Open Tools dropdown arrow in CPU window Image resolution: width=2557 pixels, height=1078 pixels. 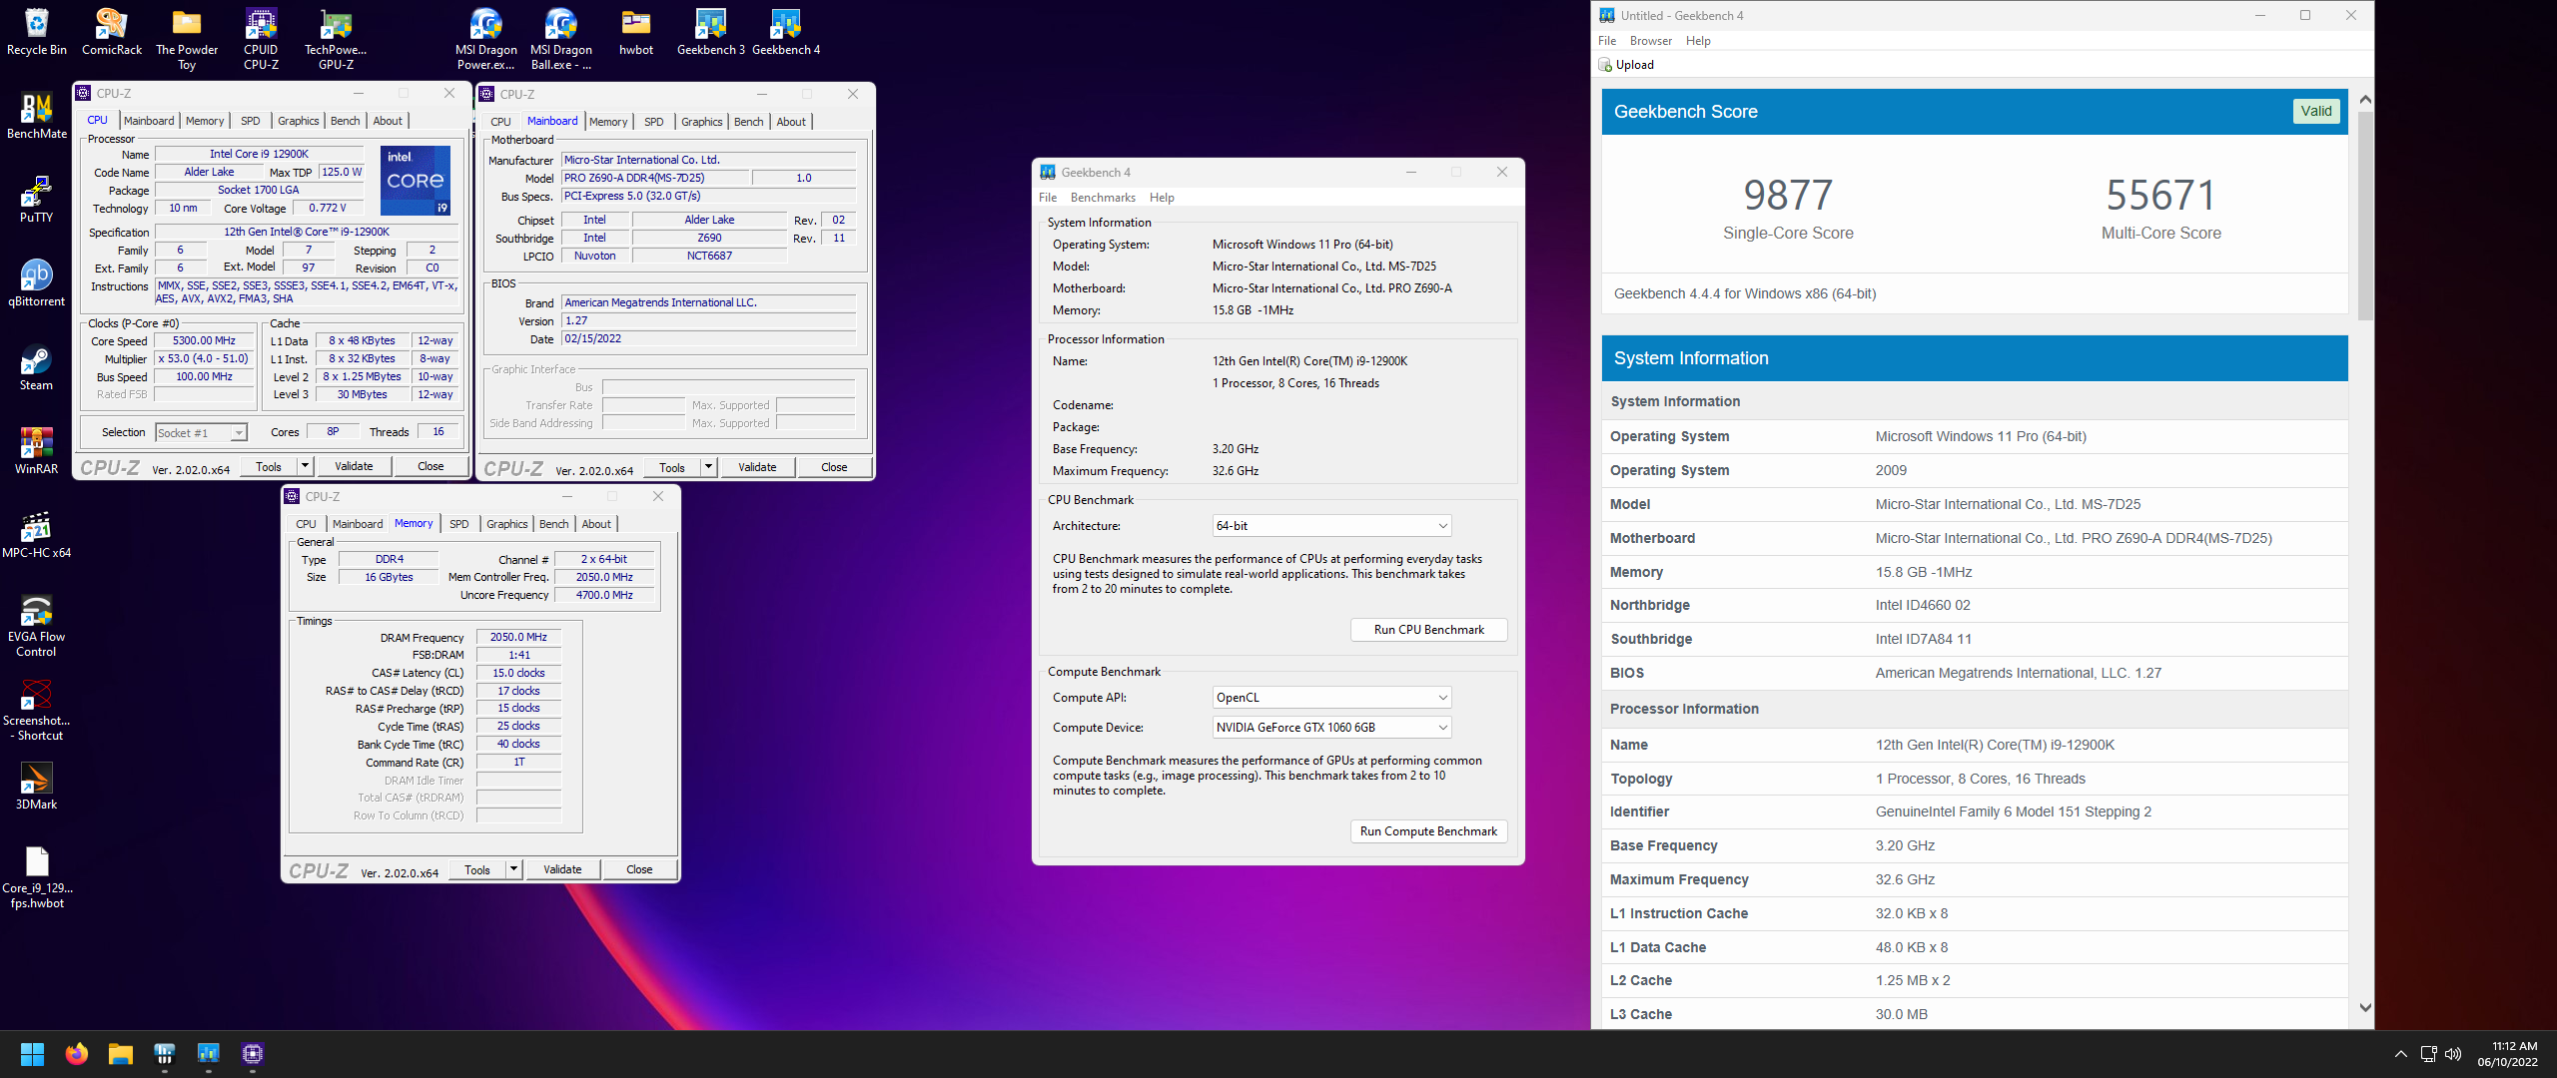tap(305, 466)
